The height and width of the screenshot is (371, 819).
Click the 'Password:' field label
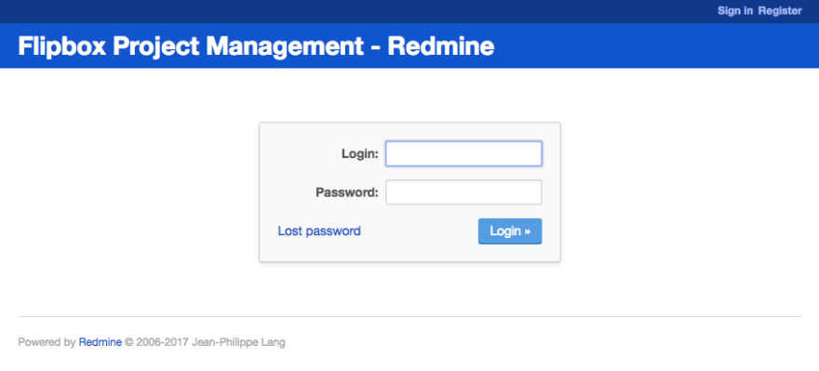347,192
